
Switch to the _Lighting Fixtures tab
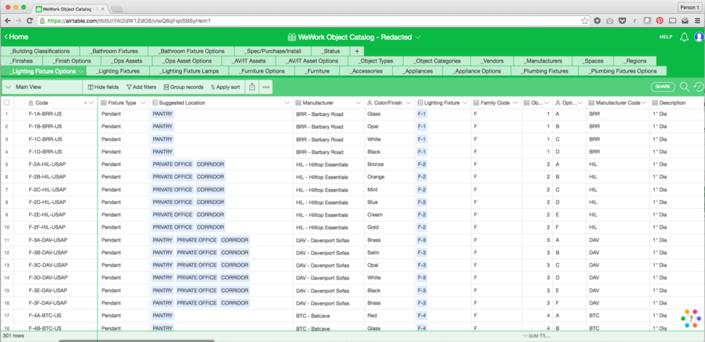pyautogui.click(x=118, y=71)
